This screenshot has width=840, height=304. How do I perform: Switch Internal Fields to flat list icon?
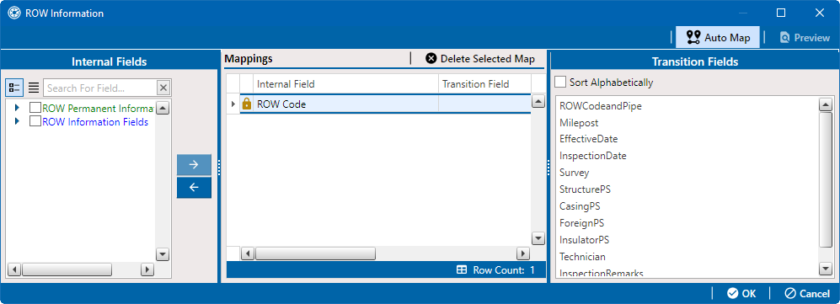tap(33, 88)
